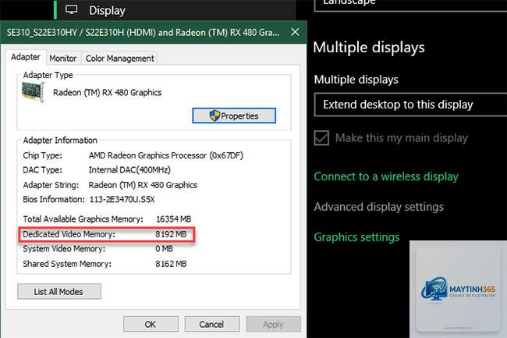Open the Landscape orientation dropdown in Settings
Screen dimensions: 507x338
410,5
